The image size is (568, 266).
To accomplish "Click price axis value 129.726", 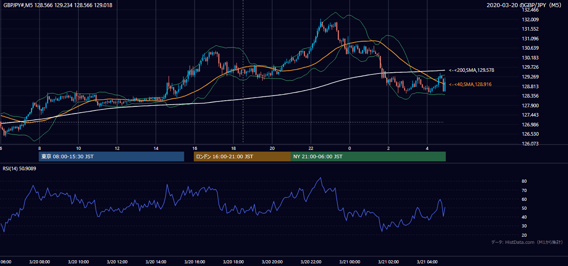I will click(530, 67).
